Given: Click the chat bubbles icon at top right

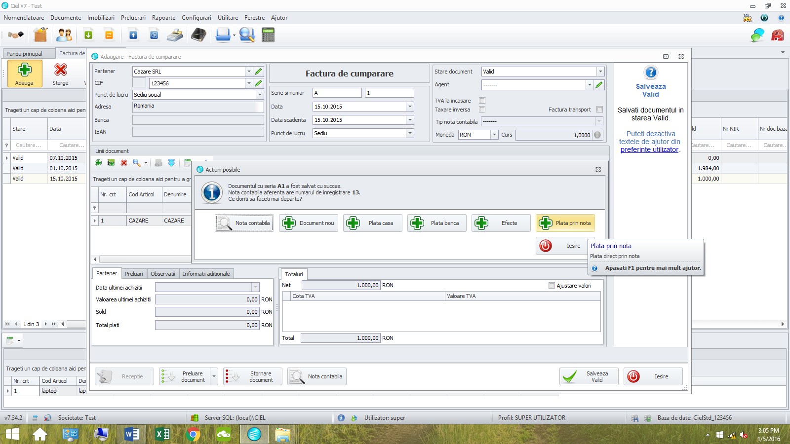Looking at the screenshot, I should point(757,35).
